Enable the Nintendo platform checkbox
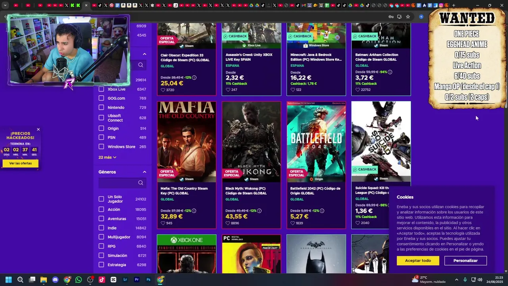Image resolution: width=508 pixels, height=286 pixels. [x=101, y=107]
